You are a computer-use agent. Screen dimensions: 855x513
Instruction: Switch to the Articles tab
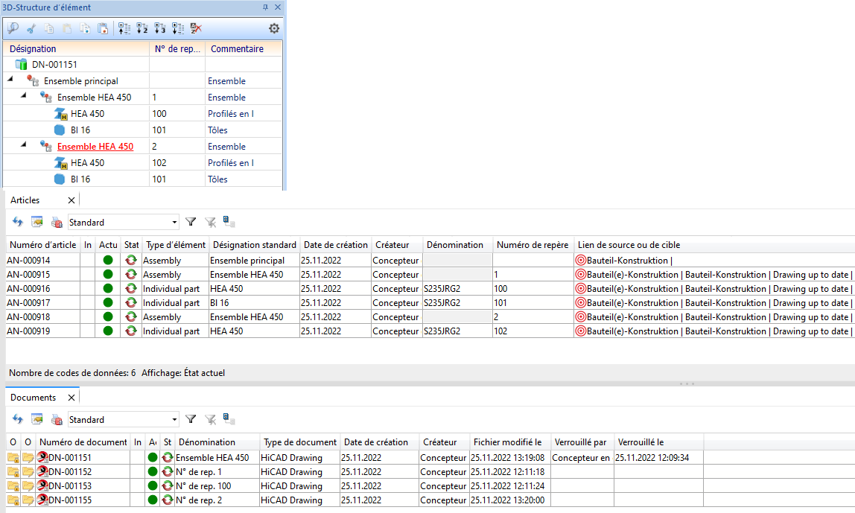[25, 200]
